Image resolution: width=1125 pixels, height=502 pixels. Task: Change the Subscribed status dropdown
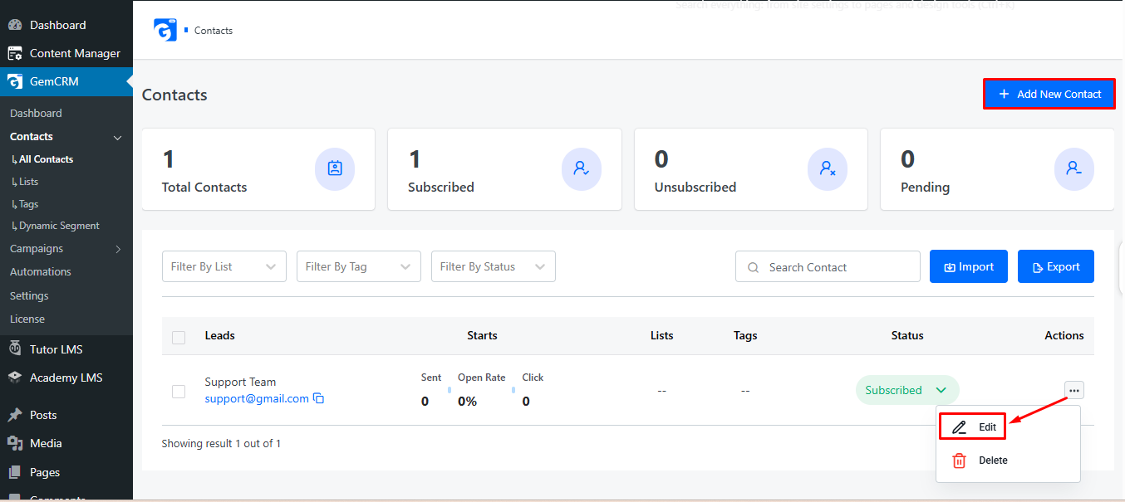coord(907,390)
